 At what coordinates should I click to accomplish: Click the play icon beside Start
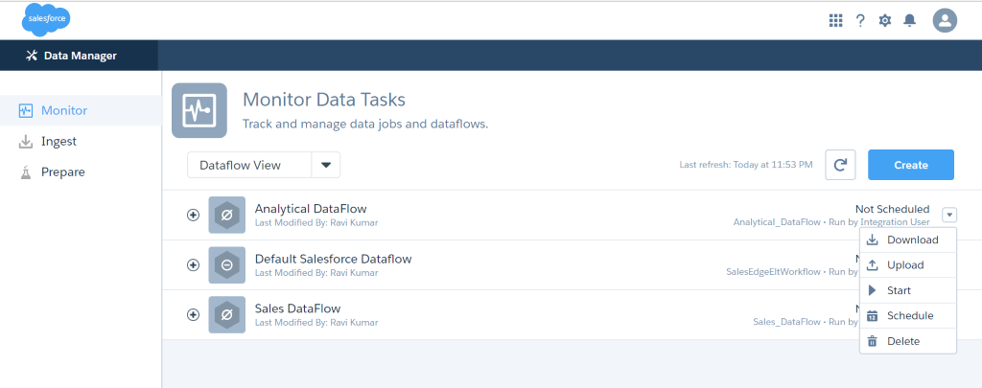click(x=872, y=290)
